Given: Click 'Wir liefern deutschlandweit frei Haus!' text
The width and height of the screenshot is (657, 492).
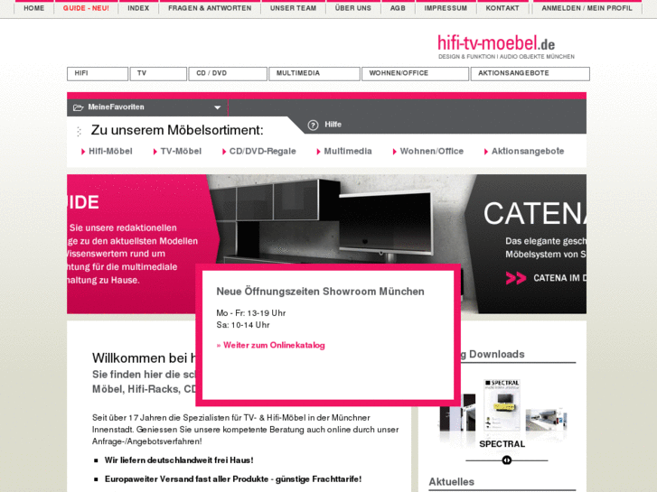Looking at the screenshot, I should [x=179, y=460].
